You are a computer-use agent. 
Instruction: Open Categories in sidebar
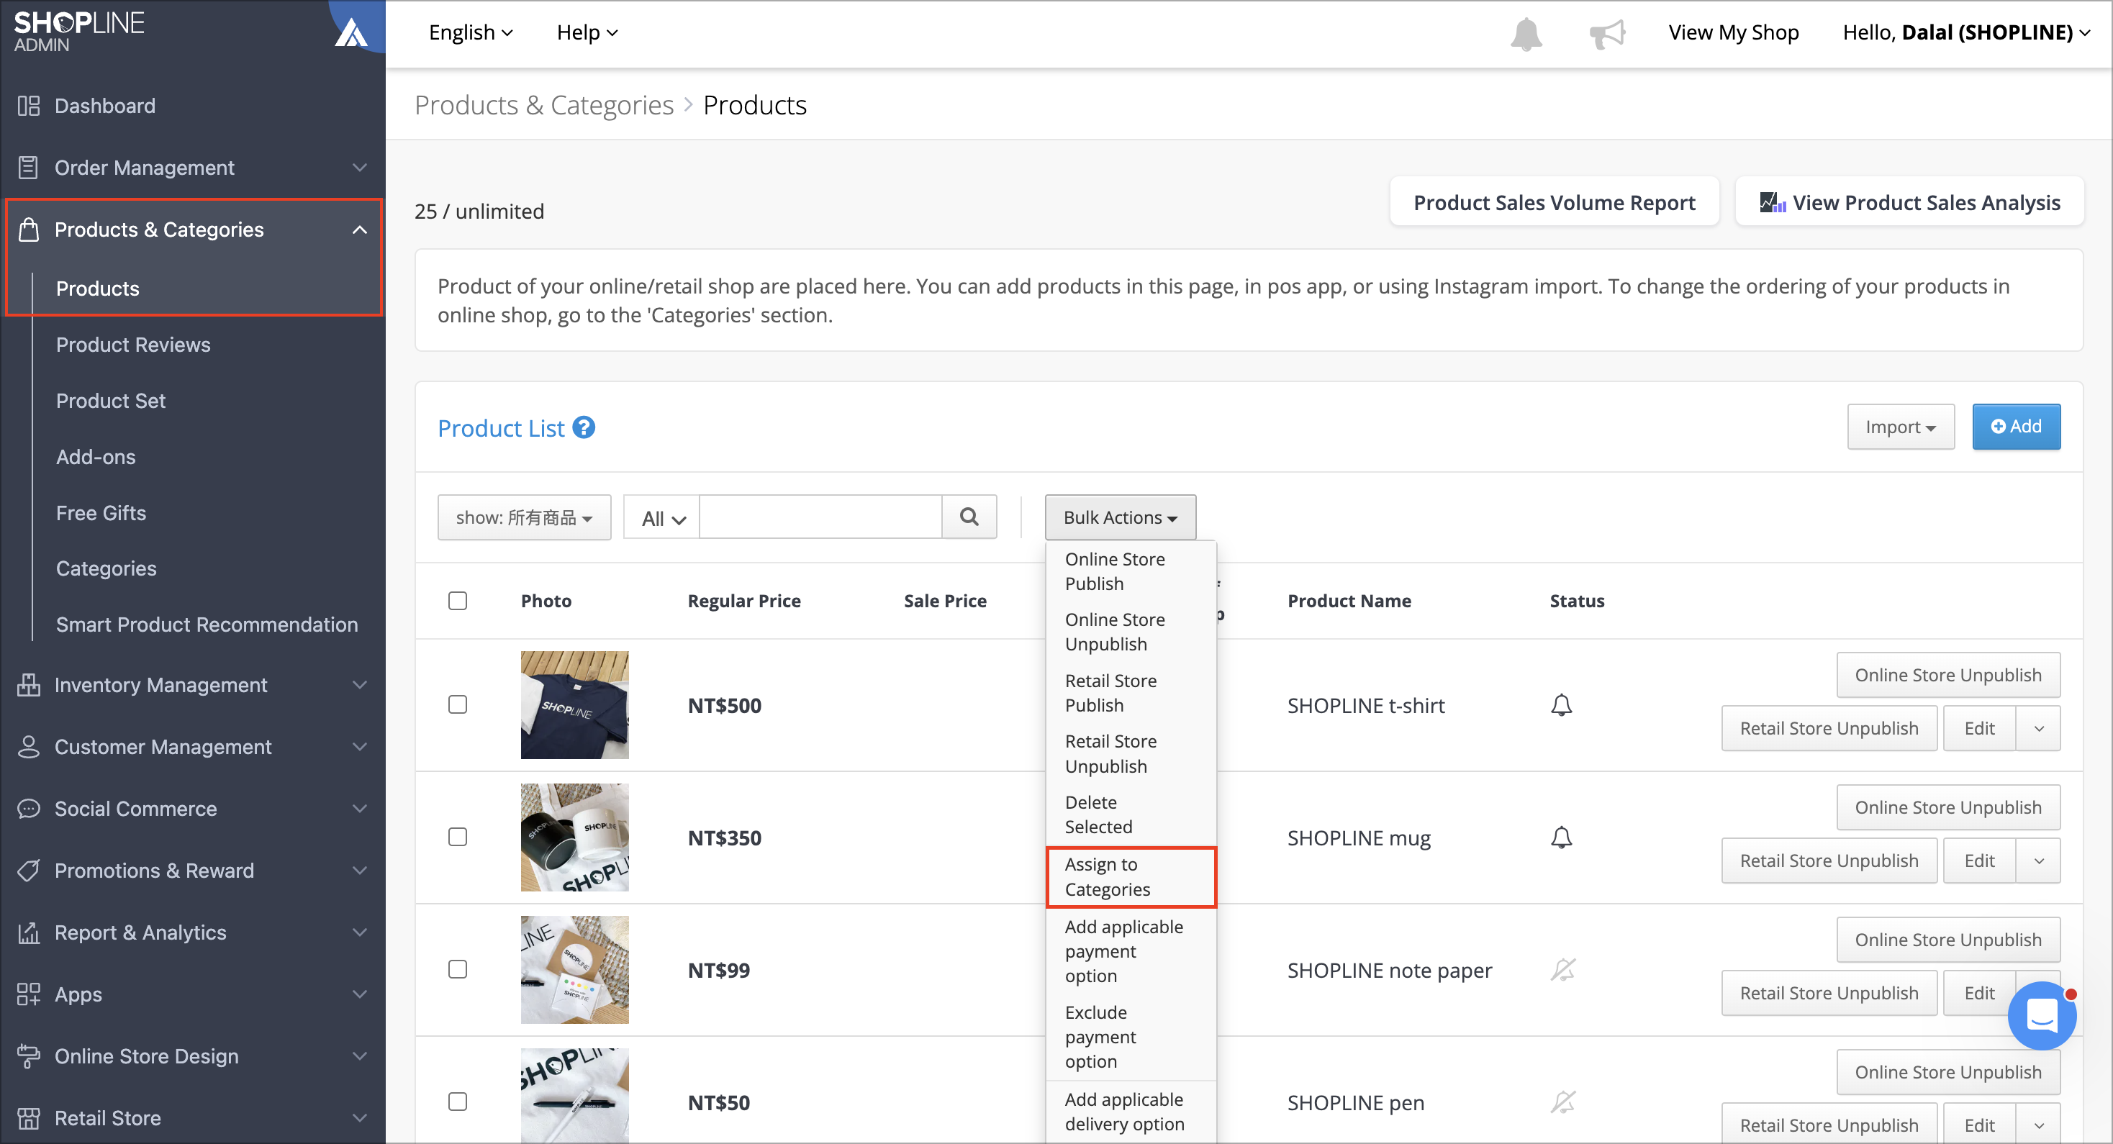click(x=106, y=568)
